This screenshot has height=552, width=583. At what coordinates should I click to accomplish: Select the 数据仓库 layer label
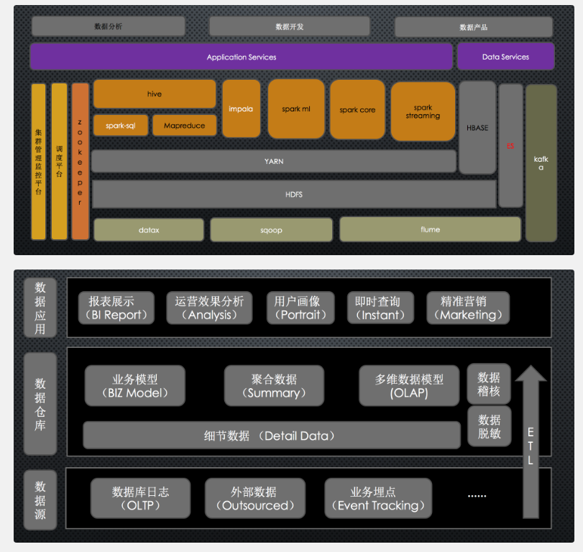click(x=40, y=404)
